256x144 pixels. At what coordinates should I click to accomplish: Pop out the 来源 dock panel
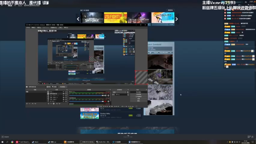click(67, 90)
